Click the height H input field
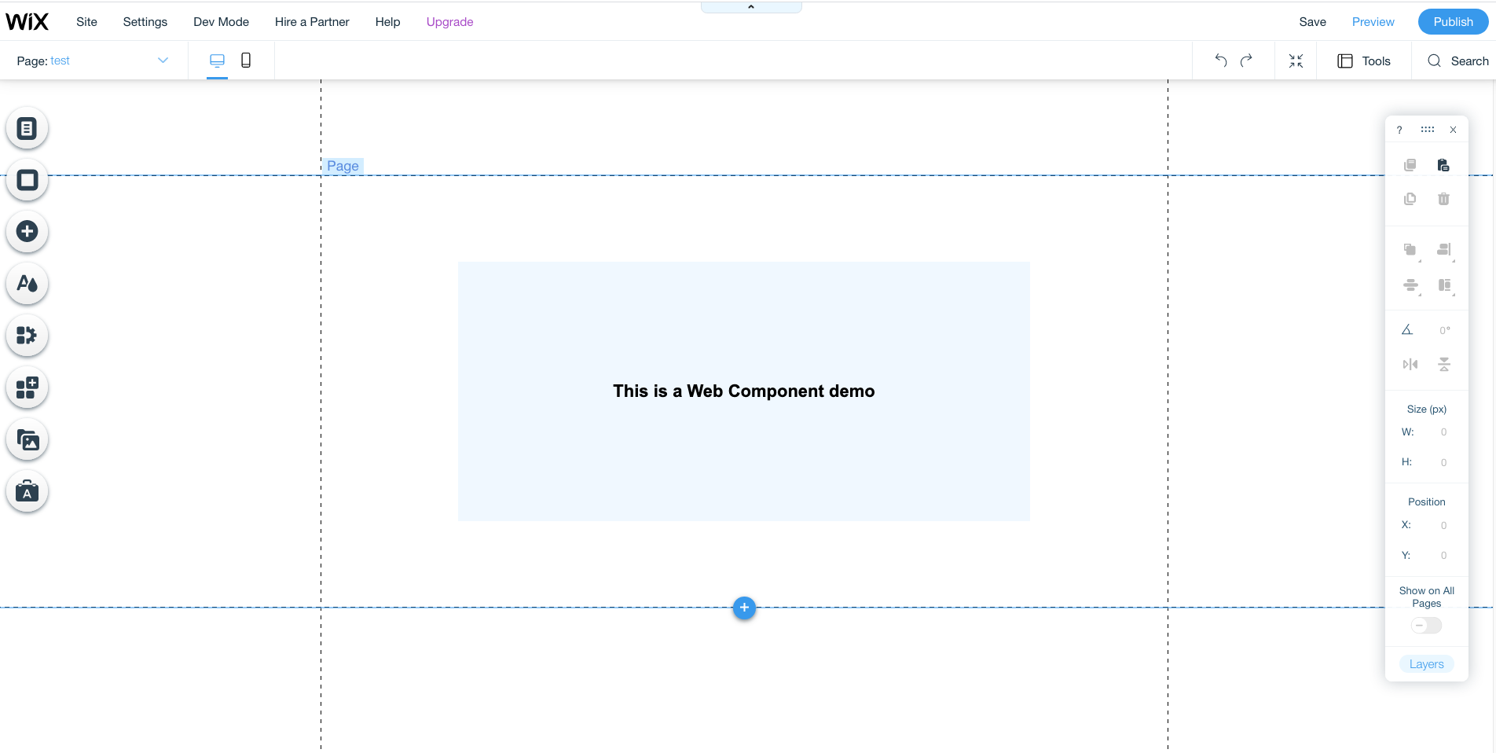The width and height of the screenshot is (1496, 753). click(x=1443, y=462)
